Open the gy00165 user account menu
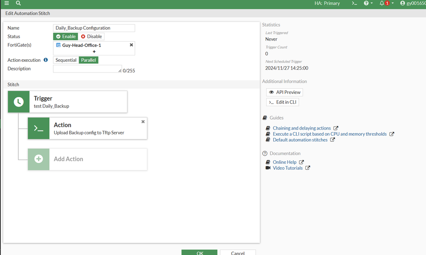This screenshot has height=255, width=426. pyautogui.click(x=413, y=3)
